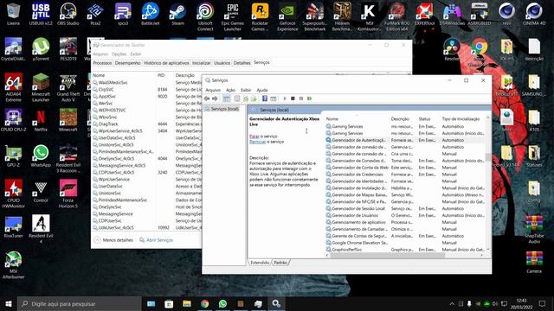The image size is (554, 311).
Task: Click Abrir Serviços link in Task Manager
Action: tap(156, 240)
